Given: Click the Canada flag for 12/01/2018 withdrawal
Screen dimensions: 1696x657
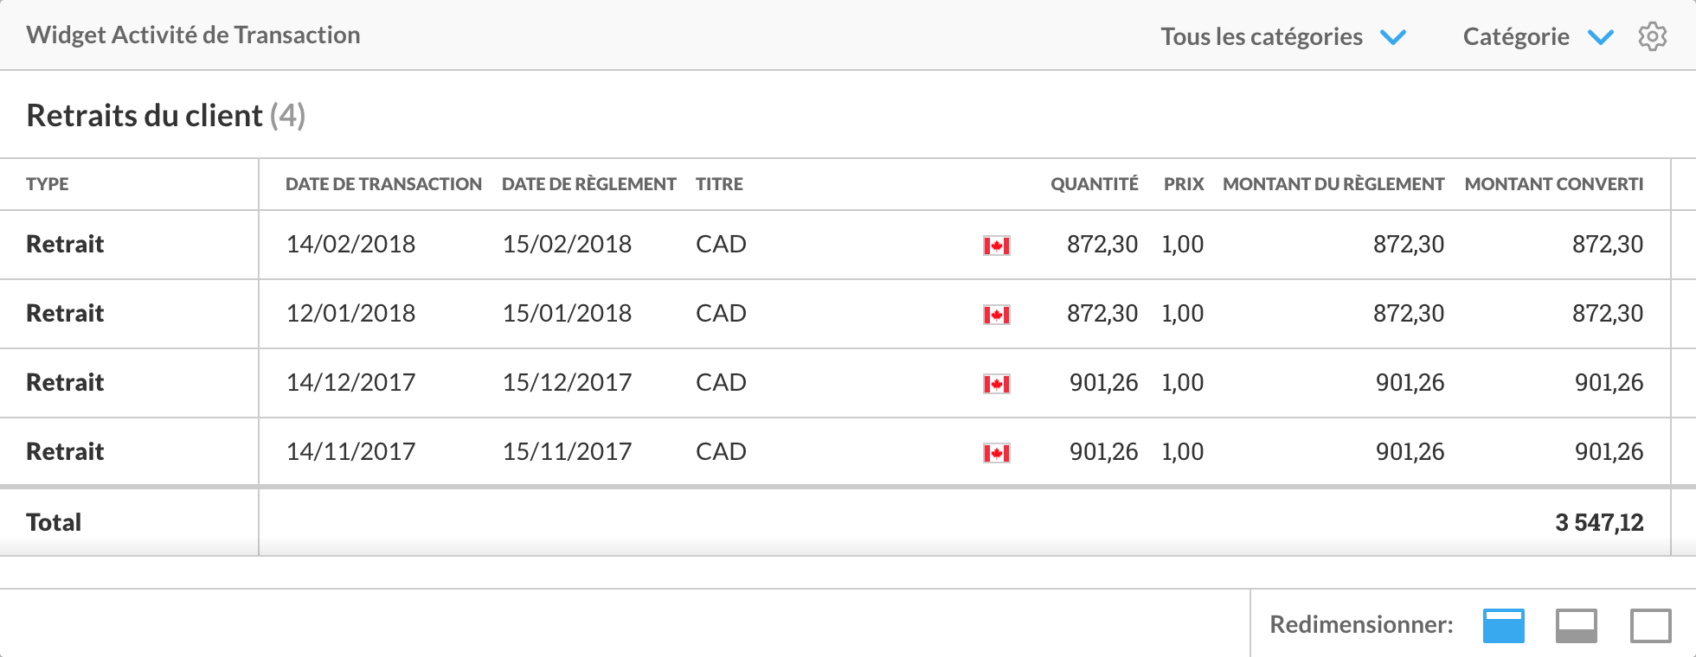Looking at the screenshot, I should (996, 315).
